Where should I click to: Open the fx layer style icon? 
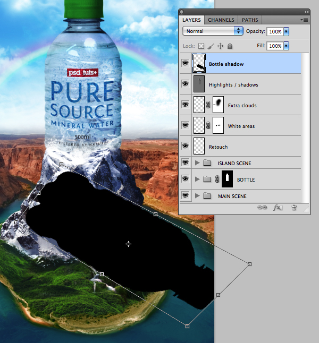(278, 208)
